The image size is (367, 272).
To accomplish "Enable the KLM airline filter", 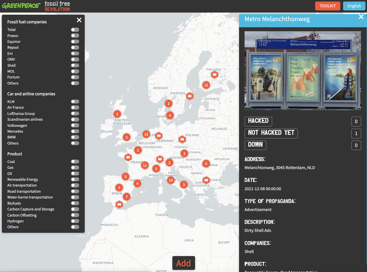I will click(x=75, y=102).
